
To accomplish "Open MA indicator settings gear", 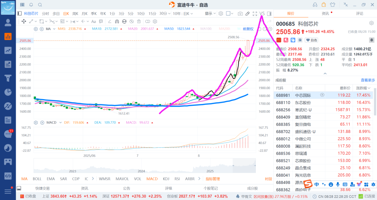I will [36, 29].
